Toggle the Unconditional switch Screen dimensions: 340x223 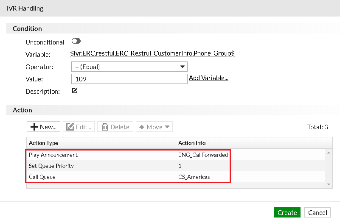pyautogui.click(x=76, y=41)
